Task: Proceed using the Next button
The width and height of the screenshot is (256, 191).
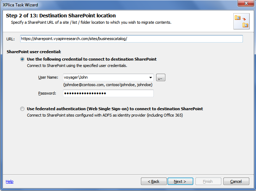Action: (180, 181)
